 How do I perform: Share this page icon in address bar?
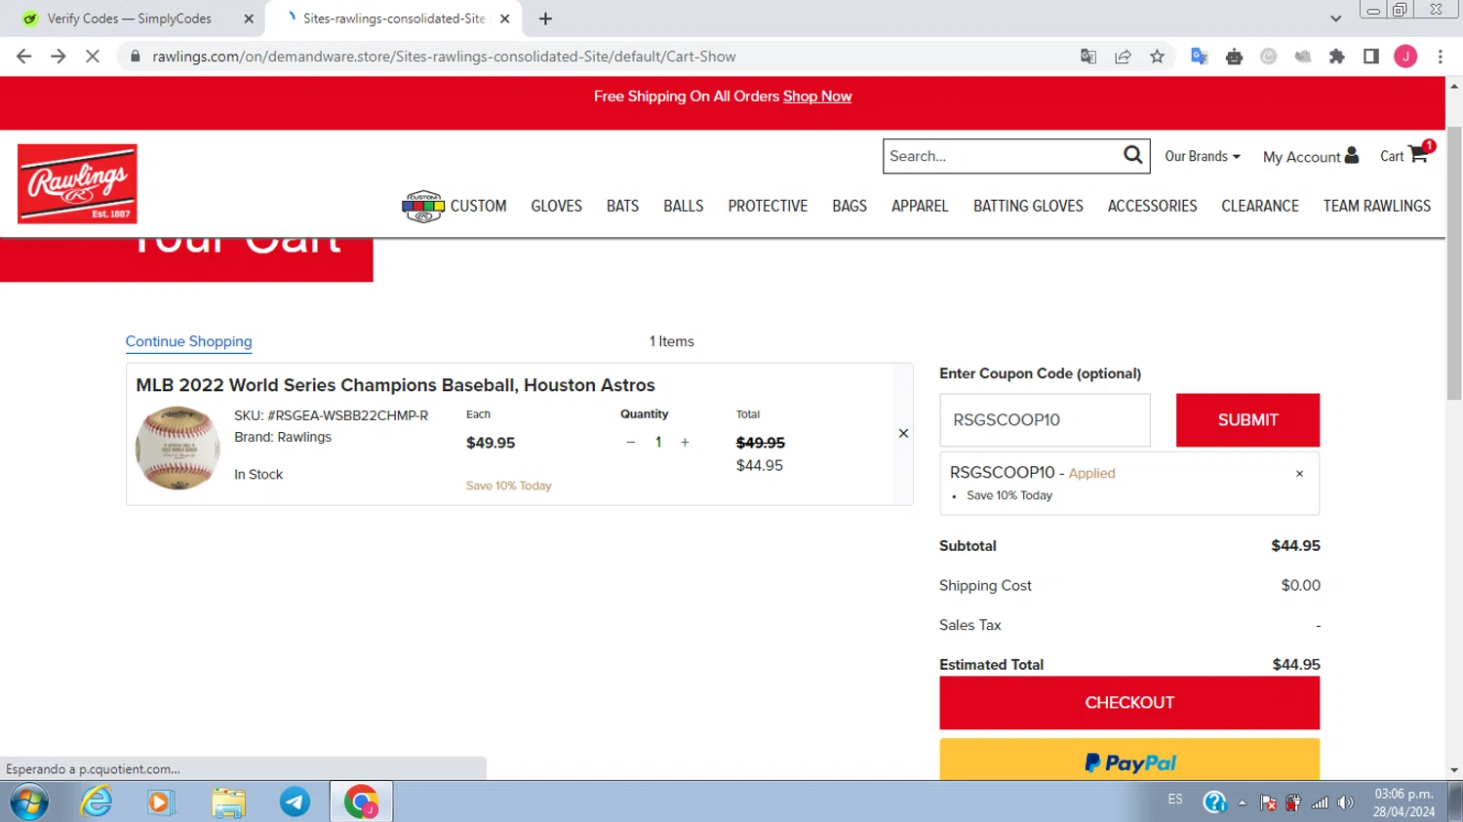pos(1123,57)
